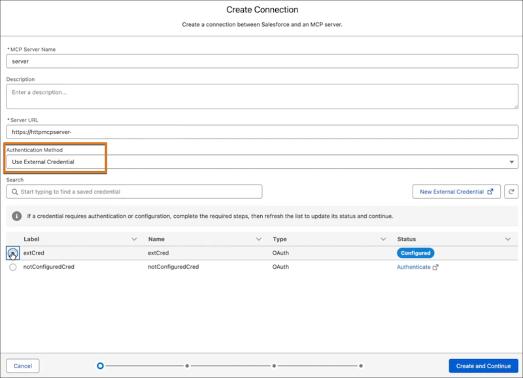Select the extCred radio button
Screen dimensions: 523x378
click(12, 253)
